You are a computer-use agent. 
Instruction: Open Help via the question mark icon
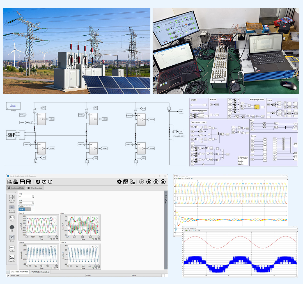click(44, 182)
